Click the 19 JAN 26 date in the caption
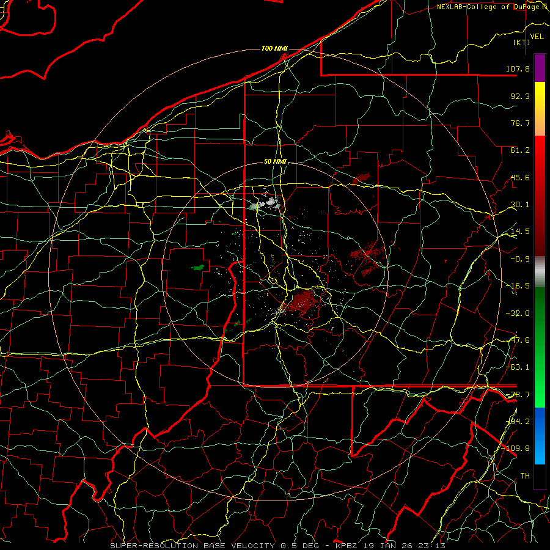 (x=389, y=546)
